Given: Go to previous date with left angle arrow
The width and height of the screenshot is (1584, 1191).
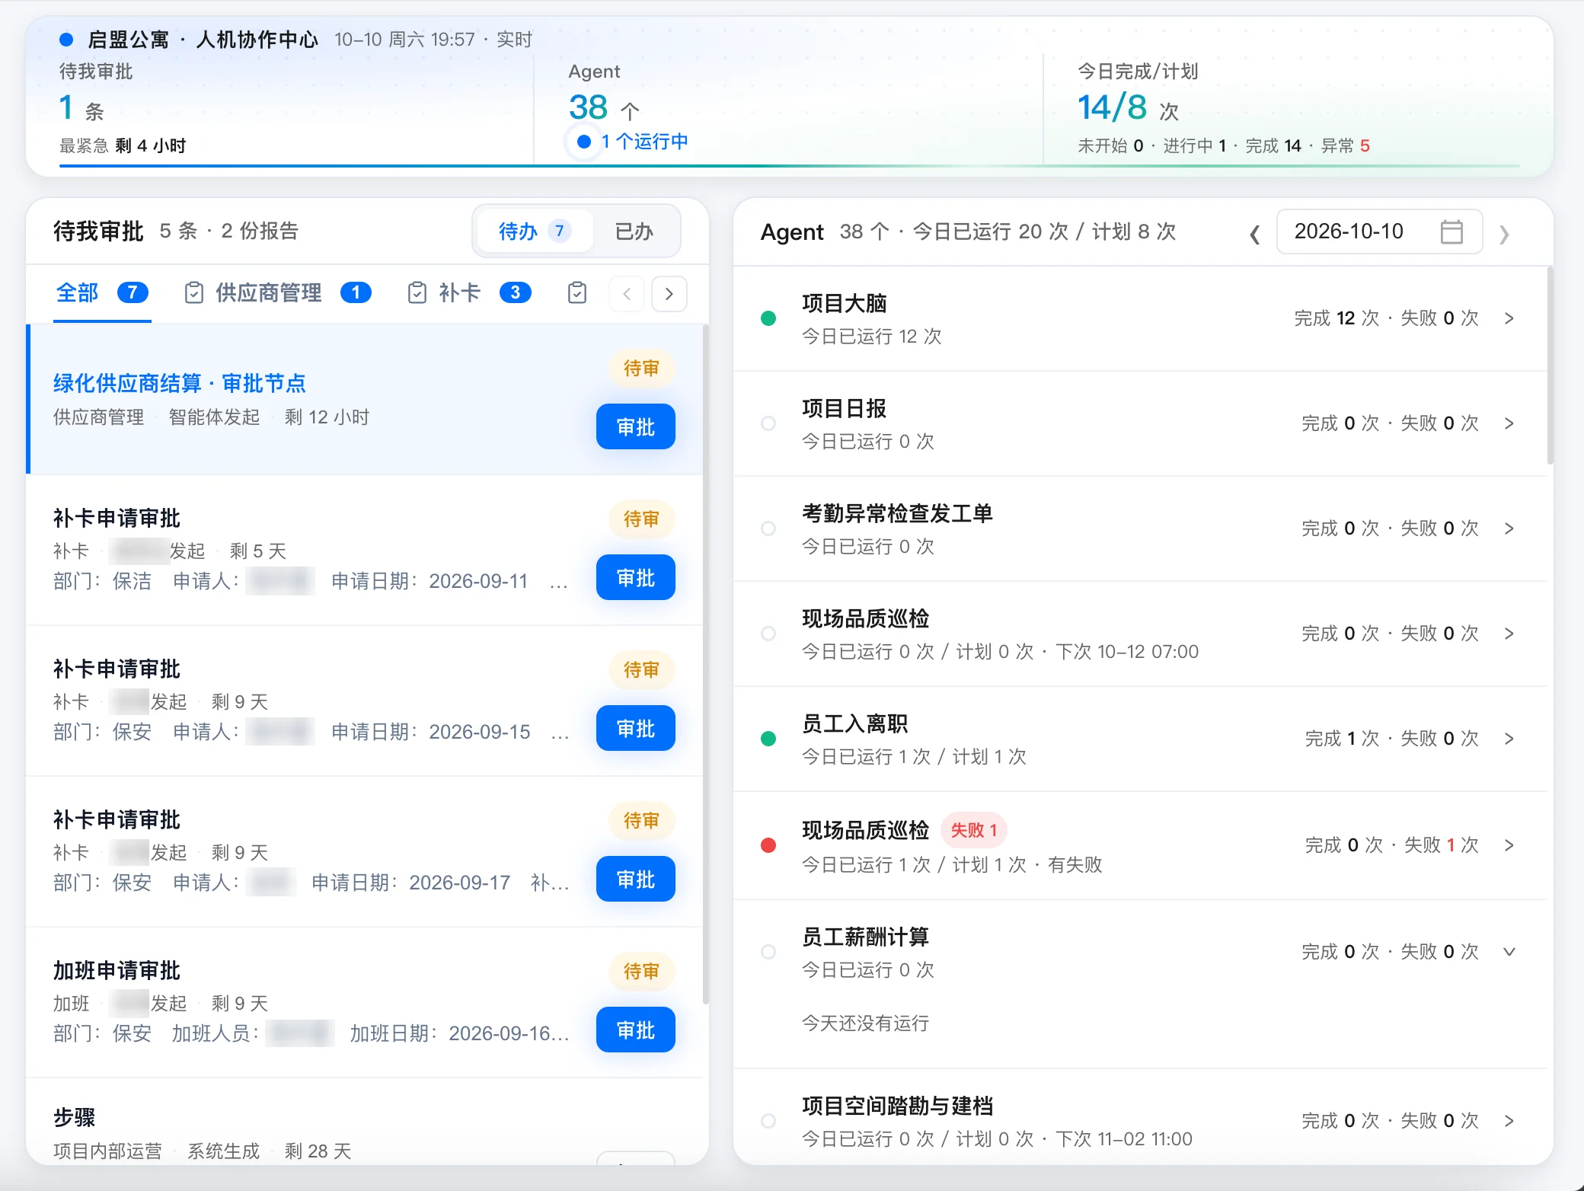Looking at the screenshot, I should 1254,233.
